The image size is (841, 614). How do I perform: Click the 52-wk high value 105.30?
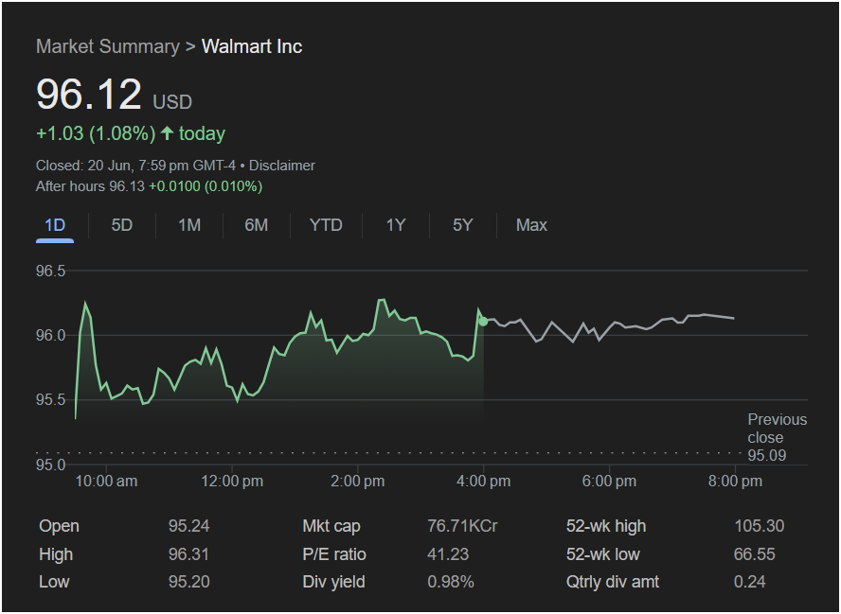tap(759, 526)
